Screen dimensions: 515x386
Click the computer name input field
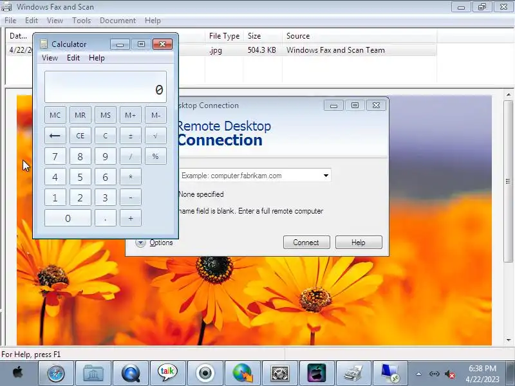click(250, 175)
